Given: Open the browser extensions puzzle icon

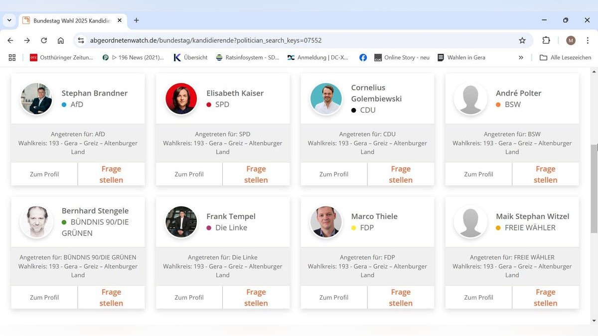Looking at the screenshot, I should 546,40.
